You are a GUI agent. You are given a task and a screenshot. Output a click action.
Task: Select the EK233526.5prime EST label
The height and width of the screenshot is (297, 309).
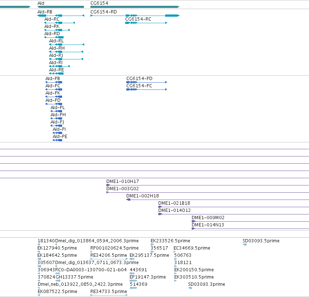pyautogui.click(x=170, y=241)
